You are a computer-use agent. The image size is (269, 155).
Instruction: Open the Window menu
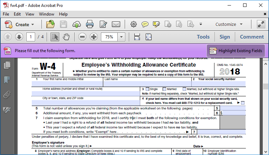(x=47, y=14)
